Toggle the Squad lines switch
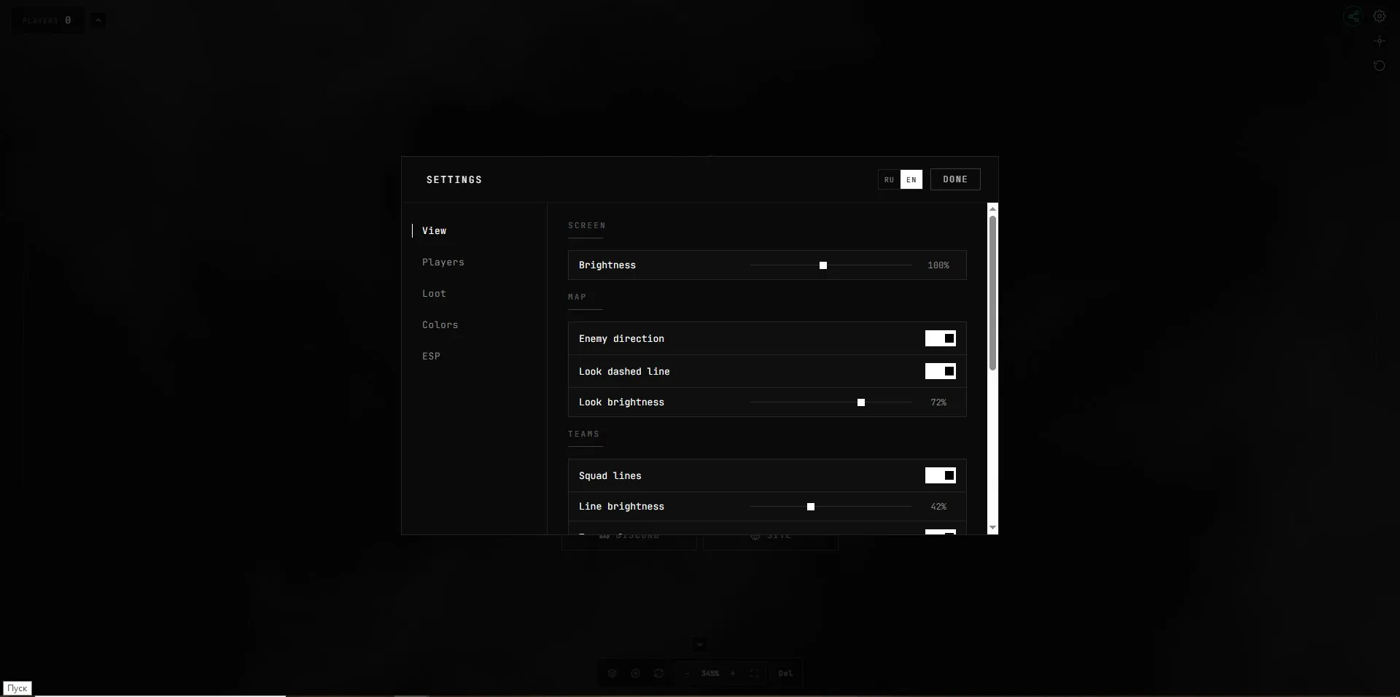This screenshot has width=1400, height=697. 941,475
